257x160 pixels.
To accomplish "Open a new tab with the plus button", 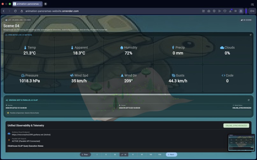I will click(x=45, y=4).
